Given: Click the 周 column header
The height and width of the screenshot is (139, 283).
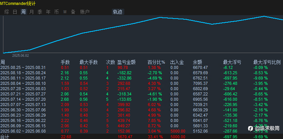Looking at the screenshot, I should [x=3, y=62].
